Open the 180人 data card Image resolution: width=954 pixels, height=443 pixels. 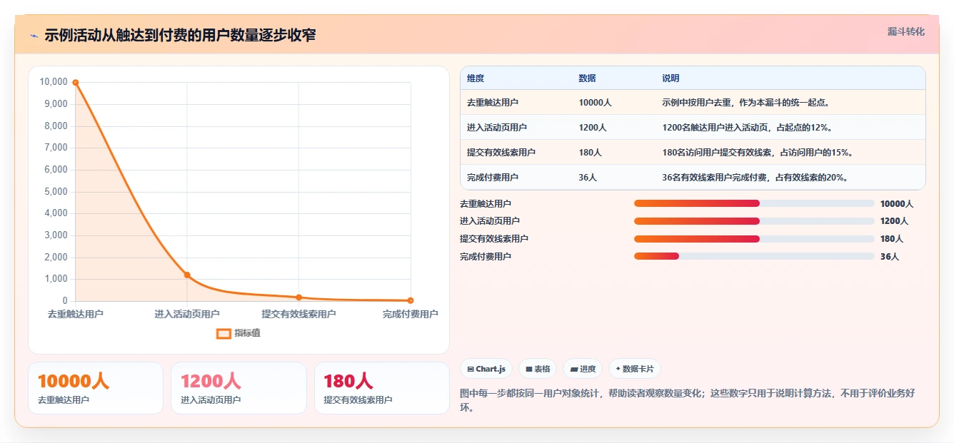[x=382, y=388]
